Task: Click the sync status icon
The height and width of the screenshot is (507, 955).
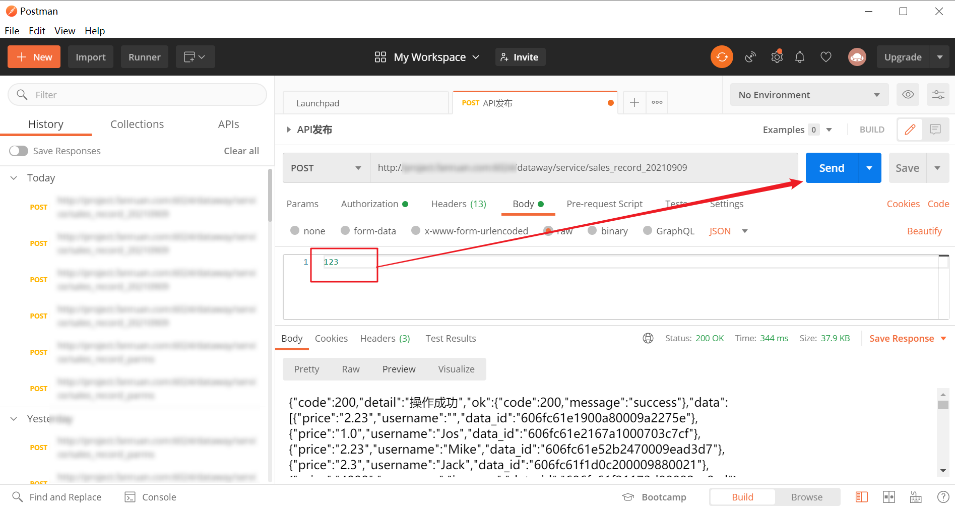Action: [x=722, y=57]
